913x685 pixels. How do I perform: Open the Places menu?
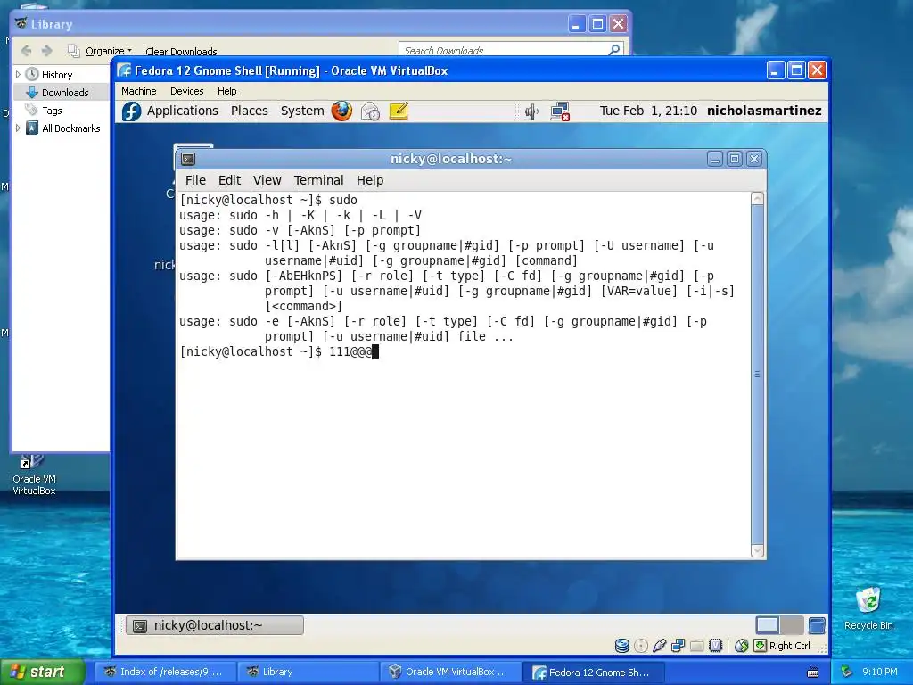(x=250, y=111)
